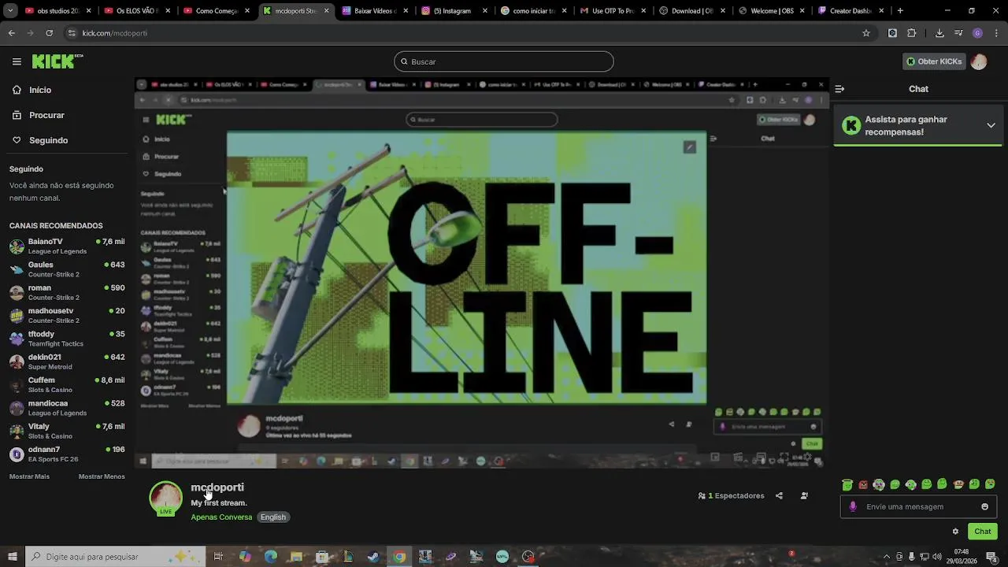Click the mcdoporti streamer avatar
Viewport: 1008px width, 567px height.
tap(165, 498)
